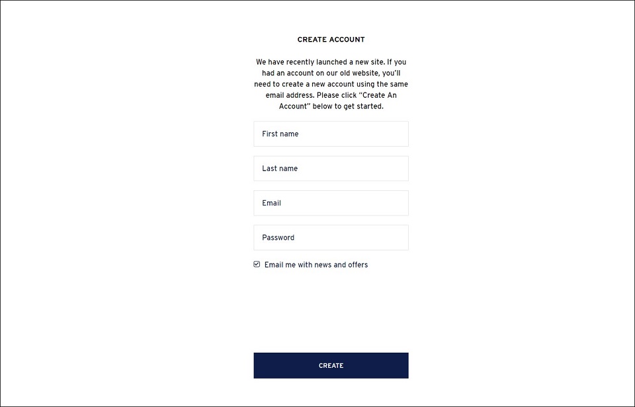The image size is (635, 407).
Task: Place the cursor on the 'Last name' placeholder
Action: coord(280,168)
